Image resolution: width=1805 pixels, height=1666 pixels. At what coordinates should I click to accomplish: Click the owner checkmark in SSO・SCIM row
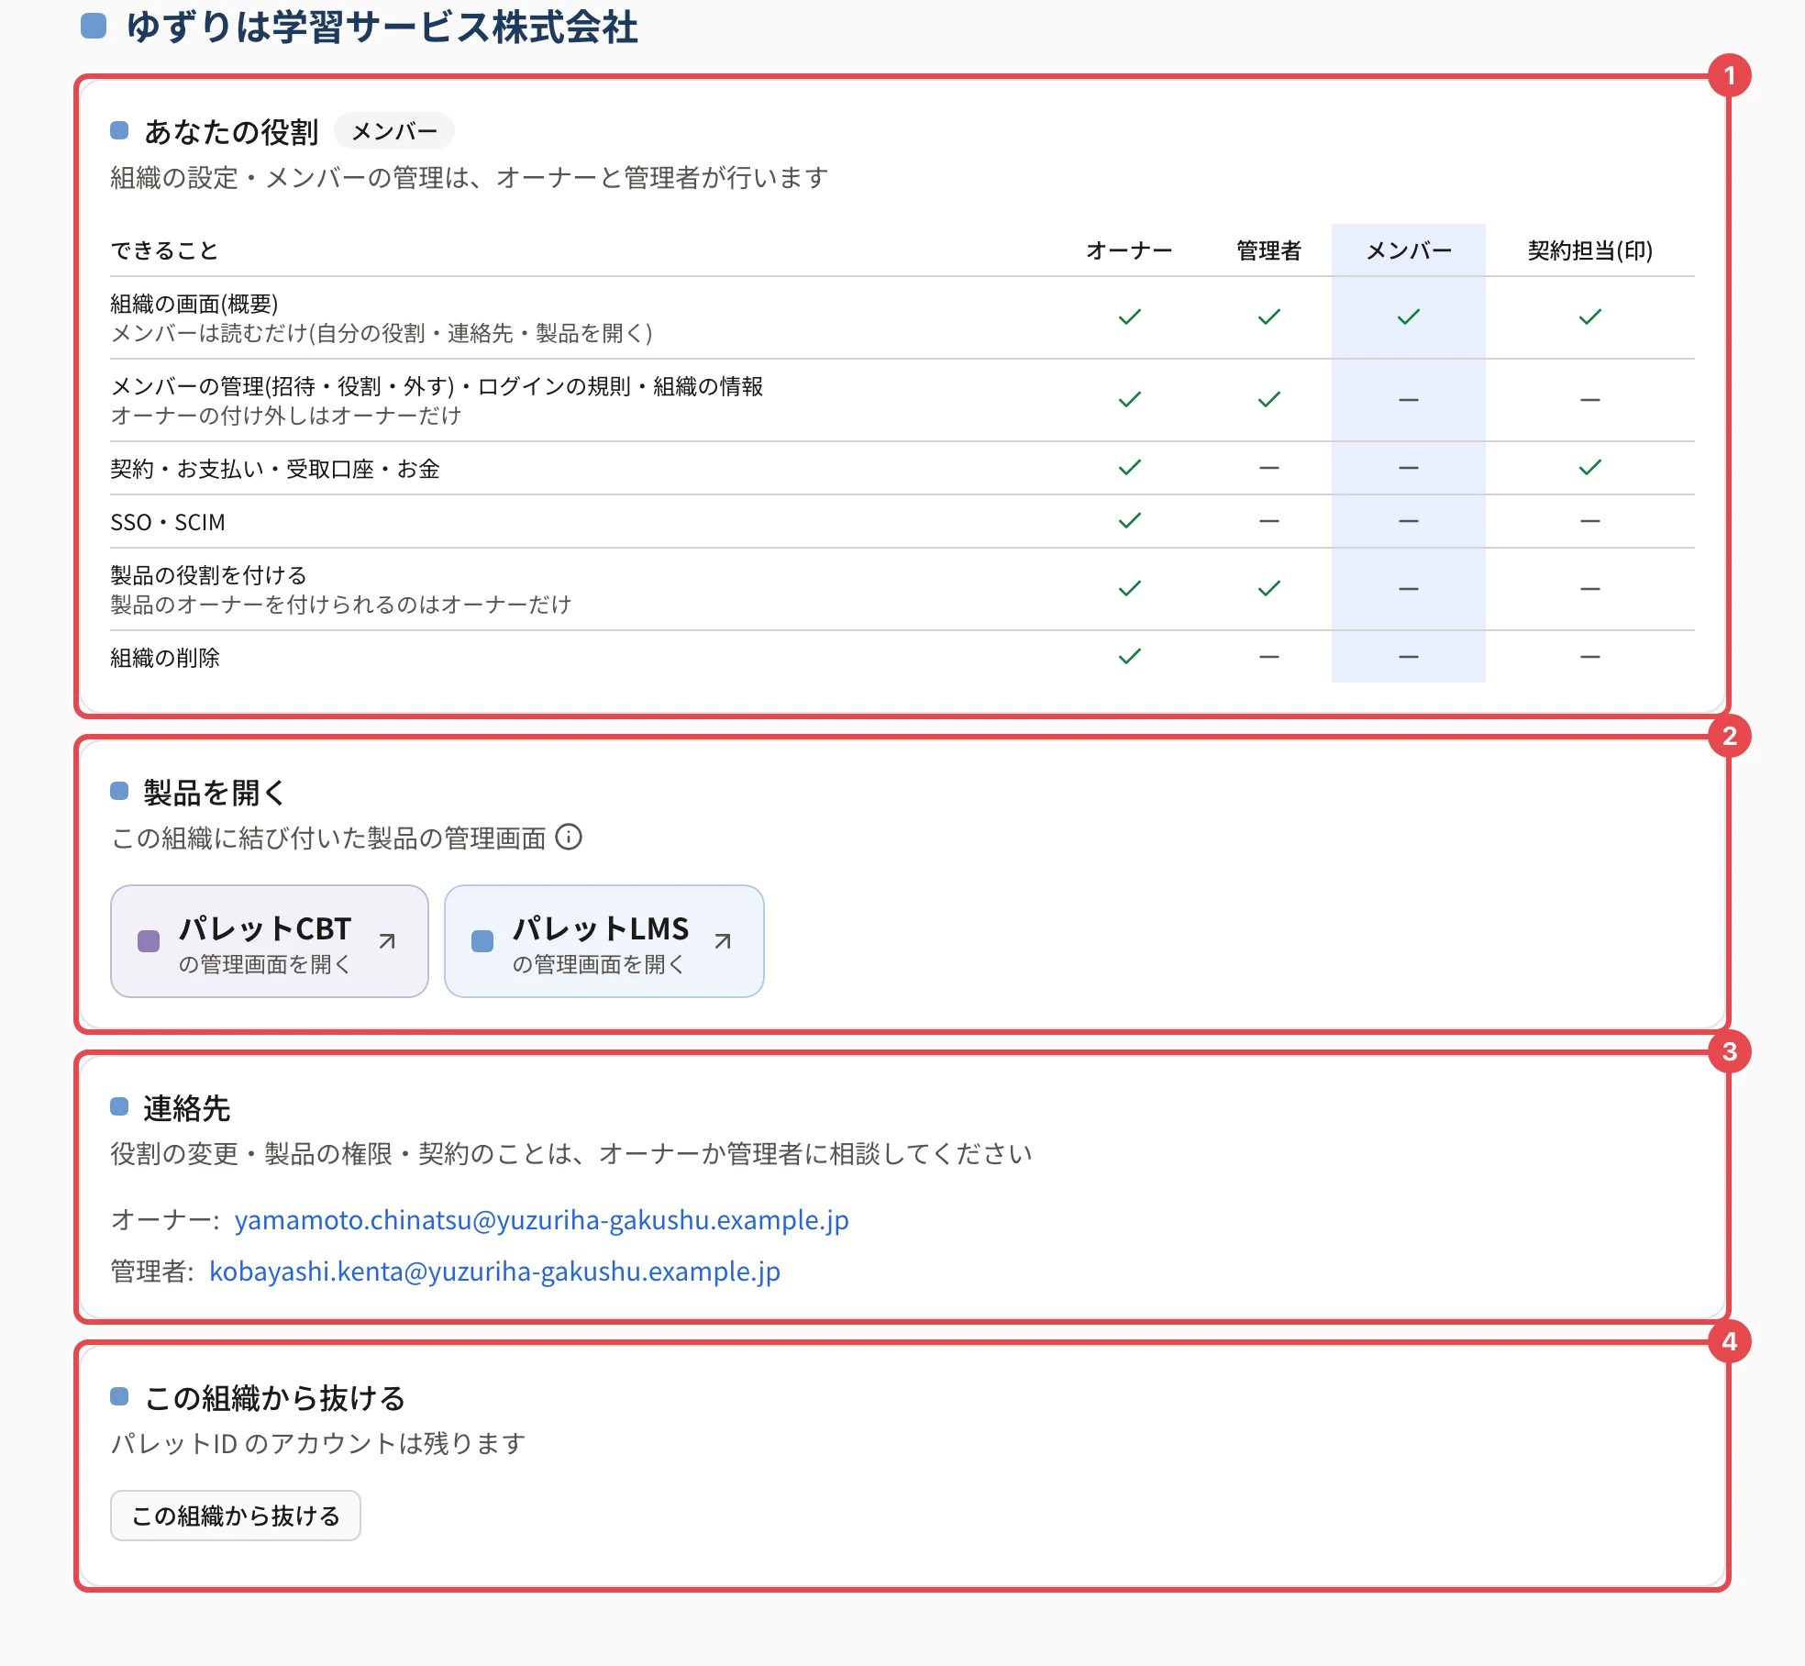click(x=1130, y=520)
